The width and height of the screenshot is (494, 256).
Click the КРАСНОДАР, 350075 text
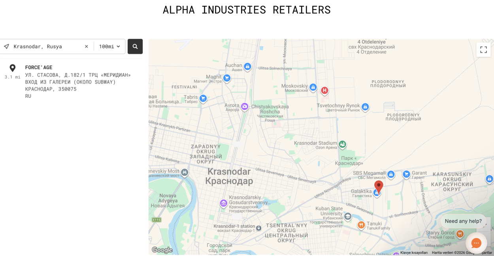(51, 89)
